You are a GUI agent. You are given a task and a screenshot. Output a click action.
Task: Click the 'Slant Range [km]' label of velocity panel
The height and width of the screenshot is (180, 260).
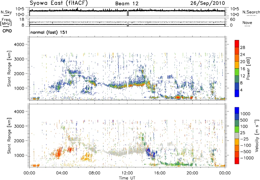pos(9,135)
